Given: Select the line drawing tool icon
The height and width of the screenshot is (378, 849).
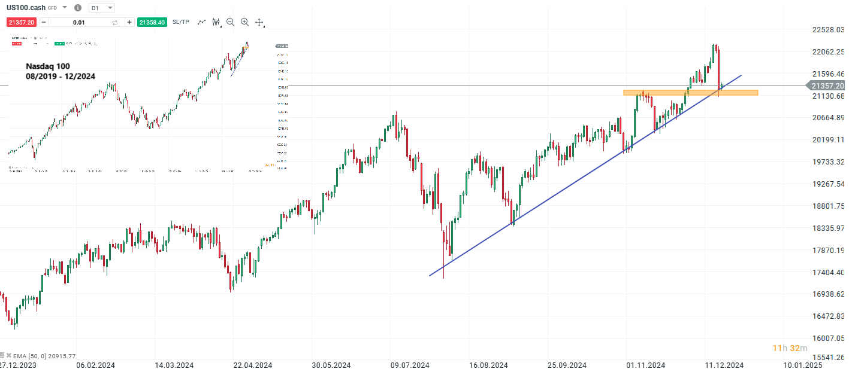Looking at the screenshot, I should (202, 22).
